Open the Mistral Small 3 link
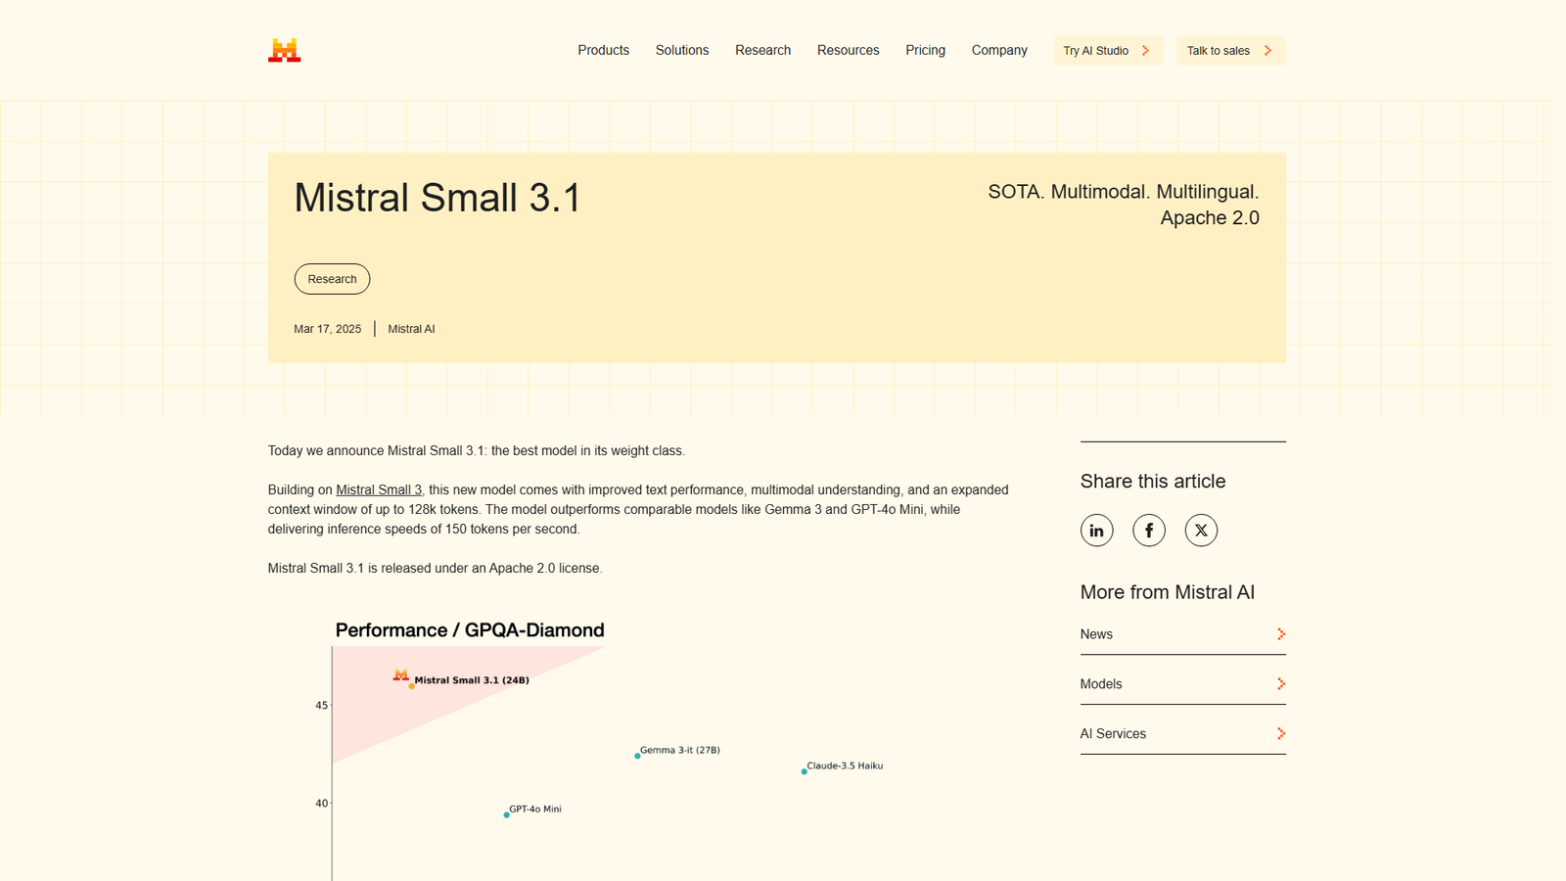 (x=379, y=489)
